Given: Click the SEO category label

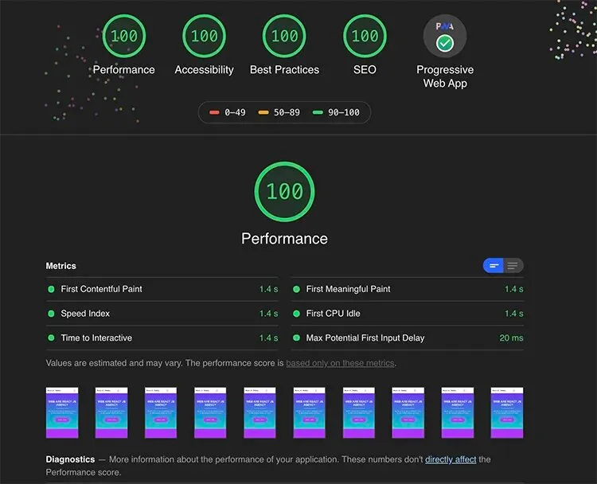Looking at the screenshot, I should 365,70.
